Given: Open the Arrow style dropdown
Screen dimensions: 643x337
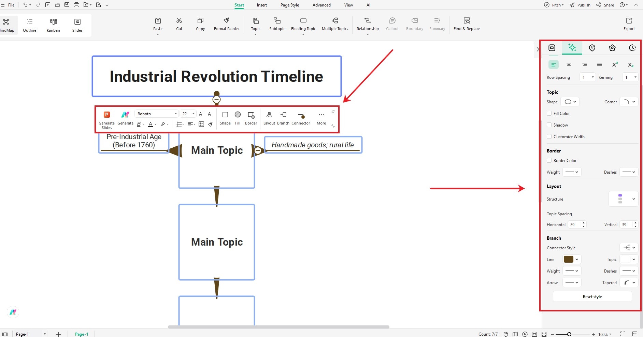Looking at the screenshot, I should coord(572,282).
